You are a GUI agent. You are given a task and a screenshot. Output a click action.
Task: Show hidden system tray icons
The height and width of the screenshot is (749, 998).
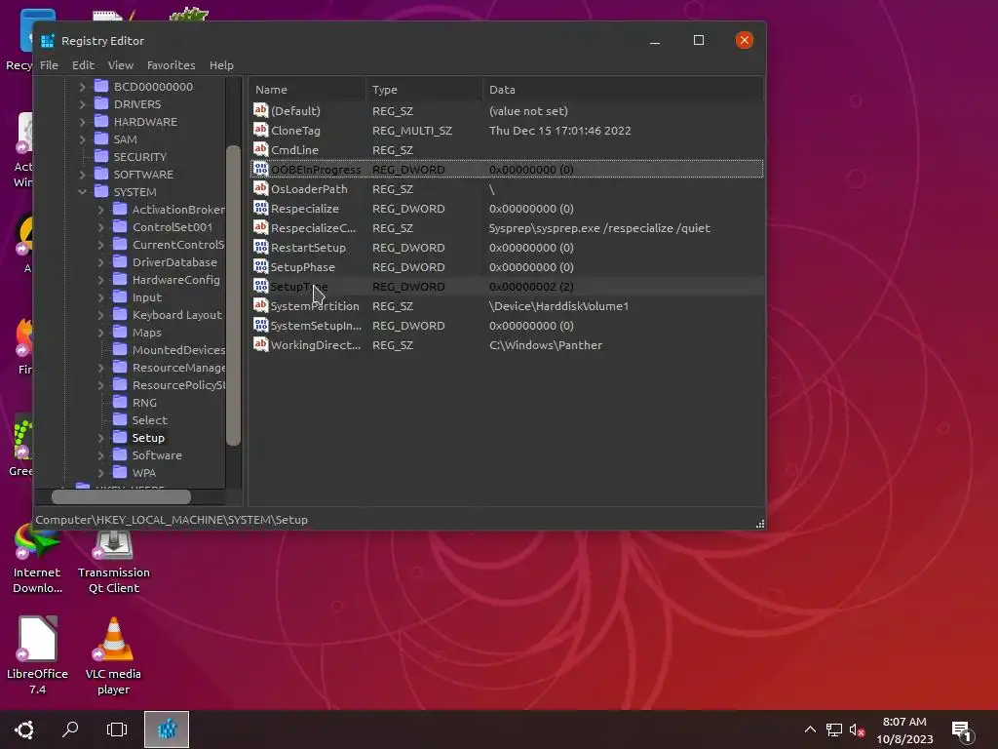click(x=810, y=729)
